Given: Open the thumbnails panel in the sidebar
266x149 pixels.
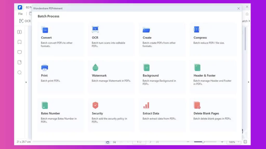Looking at the screenshot, I should (19, 32).
